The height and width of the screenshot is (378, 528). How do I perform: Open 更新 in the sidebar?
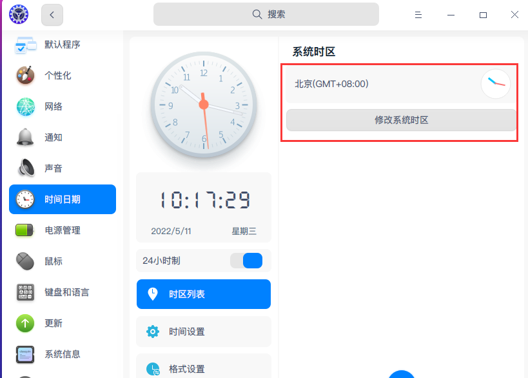pos(63,323)
